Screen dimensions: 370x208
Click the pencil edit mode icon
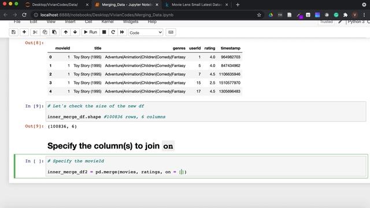tap(340, 22)
